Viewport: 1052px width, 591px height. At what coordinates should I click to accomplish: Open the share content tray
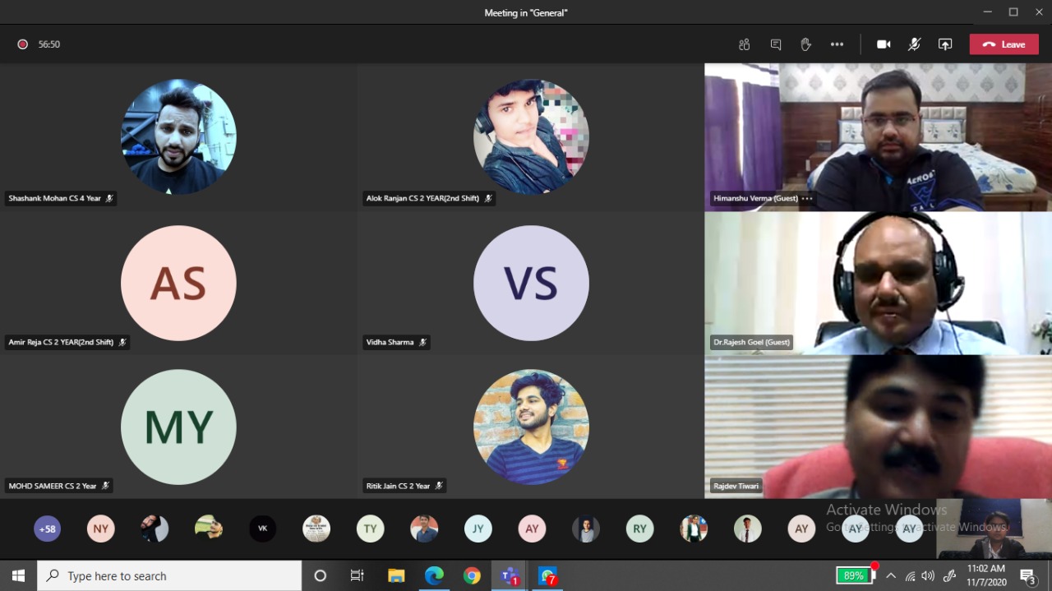[945, 44]
